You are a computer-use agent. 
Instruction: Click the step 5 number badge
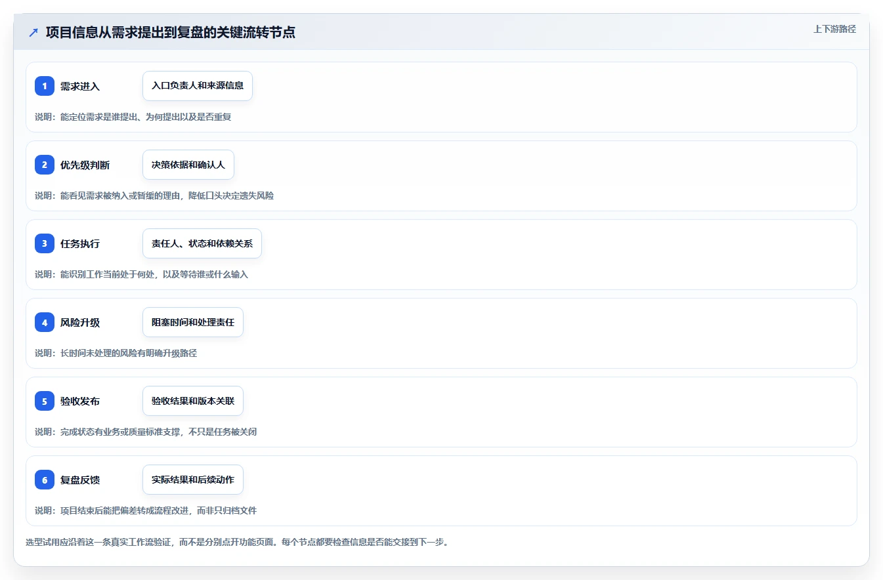coord(45,401)
